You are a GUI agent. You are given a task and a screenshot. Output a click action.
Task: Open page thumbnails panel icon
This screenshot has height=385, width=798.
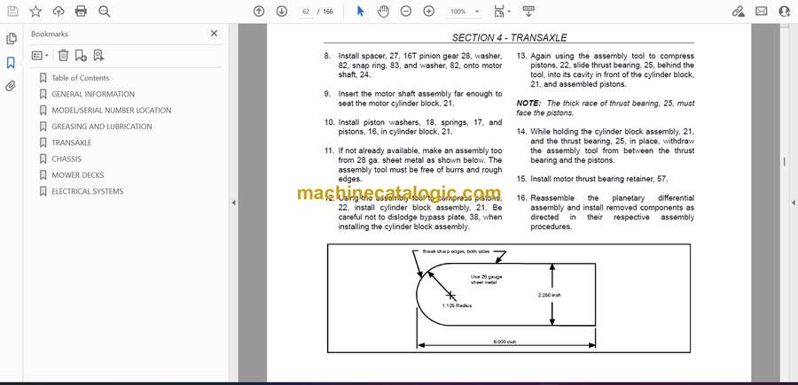coord(11,39)
